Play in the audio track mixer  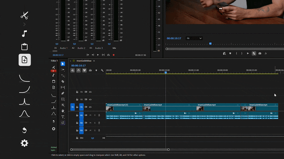(98, 55)
